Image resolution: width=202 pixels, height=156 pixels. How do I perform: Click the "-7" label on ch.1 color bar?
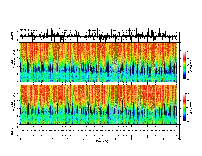188,79
